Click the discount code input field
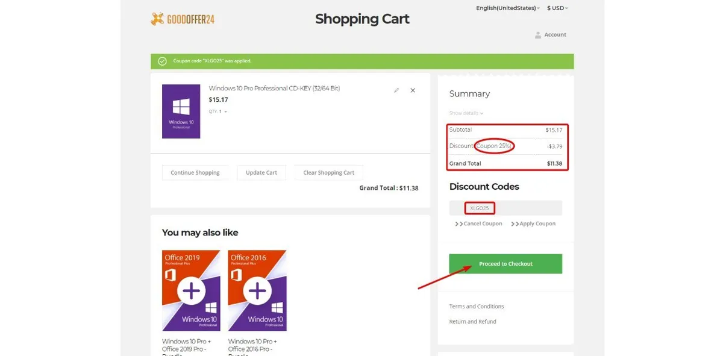The height and width of the screenshot is (356, 723). coord(505,208)
